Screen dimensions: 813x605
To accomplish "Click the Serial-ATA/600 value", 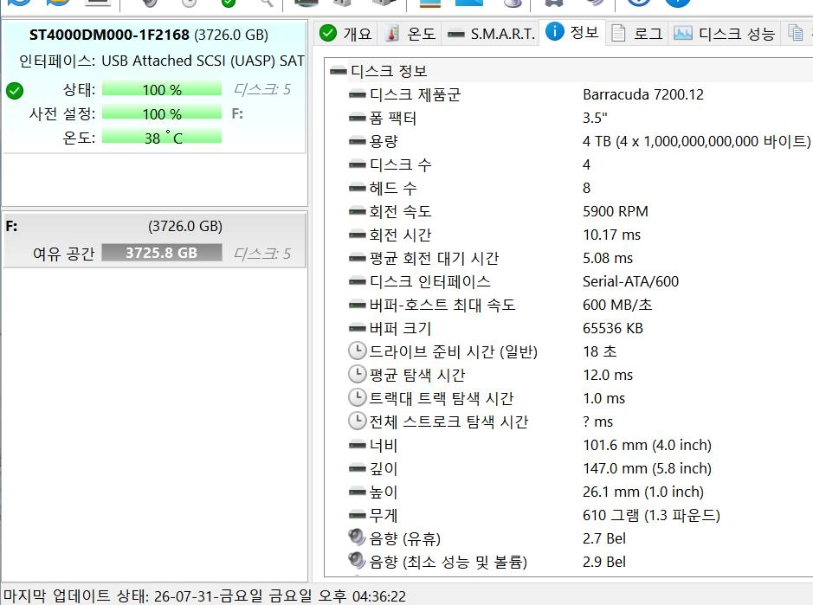I will pyautogui.click(x=630, y=281).
